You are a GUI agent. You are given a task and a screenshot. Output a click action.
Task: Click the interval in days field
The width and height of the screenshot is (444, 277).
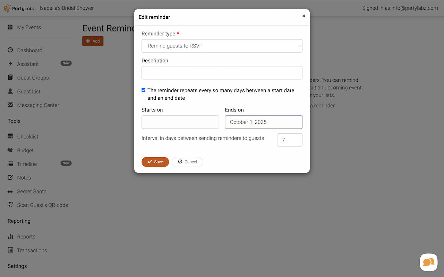click(289, 140)
